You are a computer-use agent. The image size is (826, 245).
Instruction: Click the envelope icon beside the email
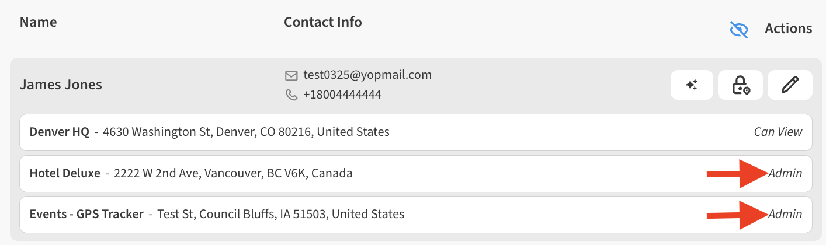(x=291, y=75)
